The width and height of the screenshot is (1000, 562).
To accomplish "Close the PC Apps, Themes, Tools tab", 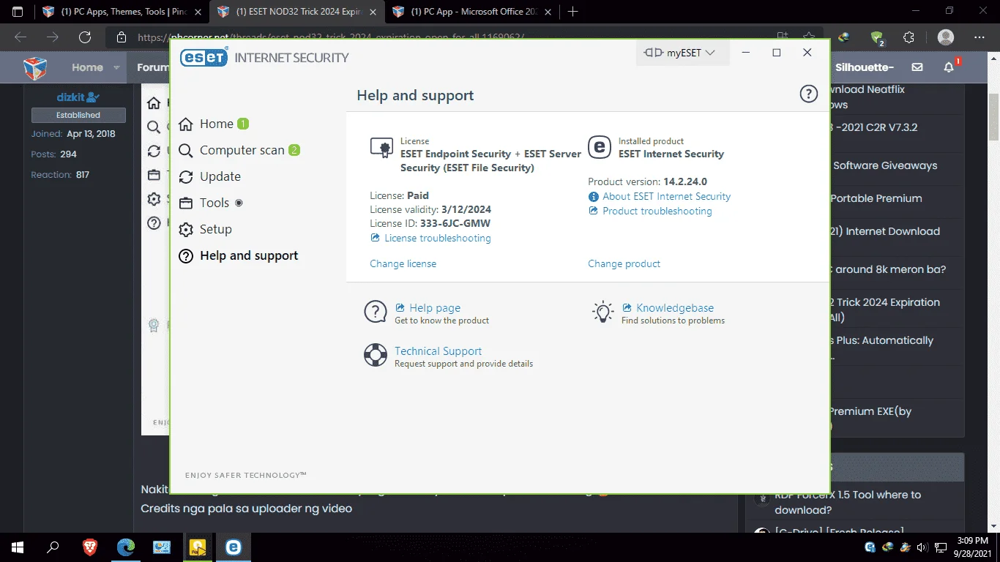I will [198, 12].
